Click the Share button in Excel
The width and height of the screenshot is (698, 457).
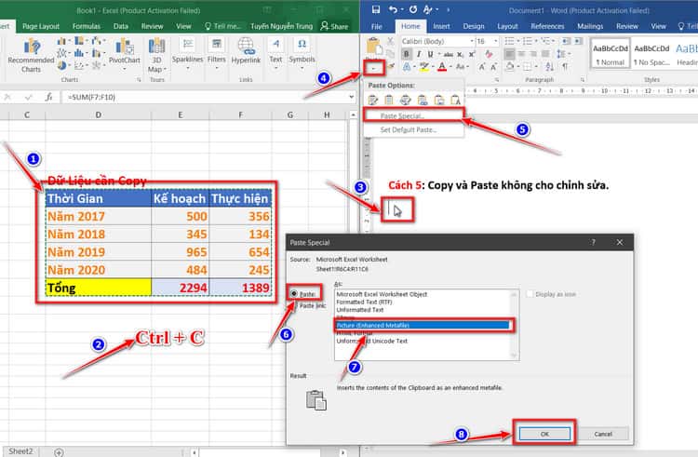(334, 27)
